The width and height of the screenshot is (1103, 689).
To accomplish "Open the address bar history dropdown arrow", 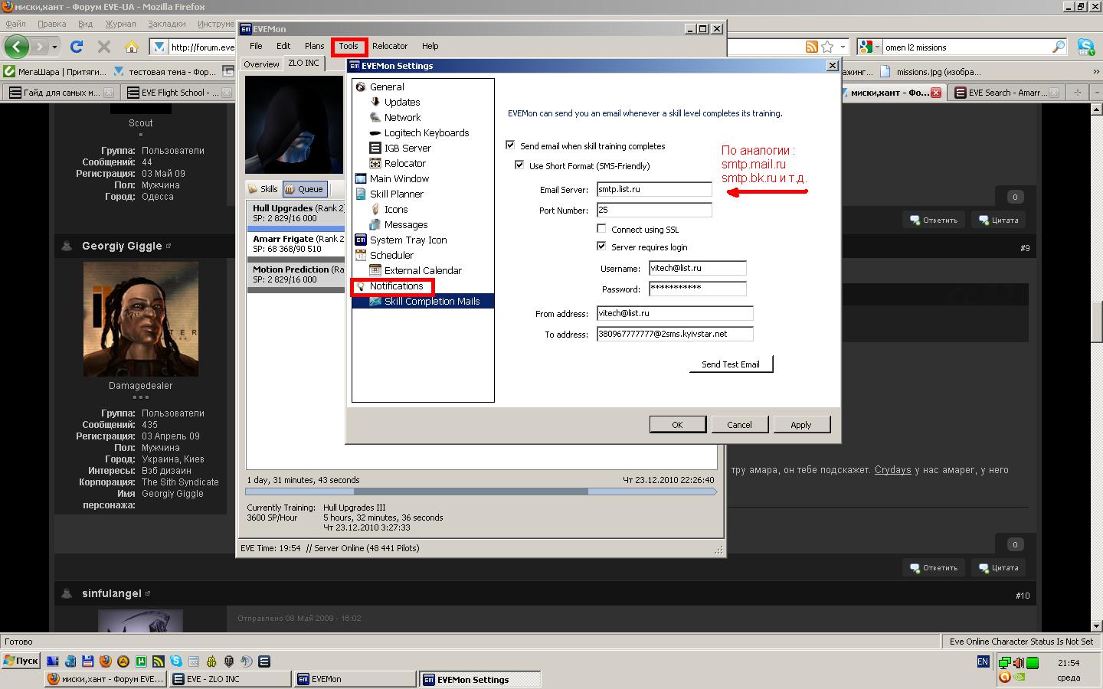I will click(843, 47).
